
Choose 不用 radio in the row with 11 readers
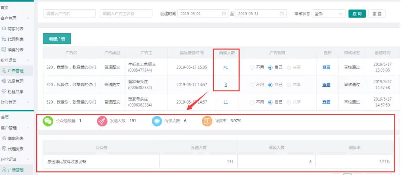pyautogui.click(x=252, y=102)
